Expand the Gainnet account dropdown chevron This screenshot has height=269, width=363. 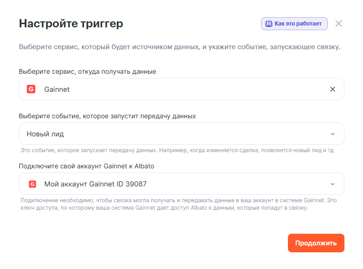(332, 184)
